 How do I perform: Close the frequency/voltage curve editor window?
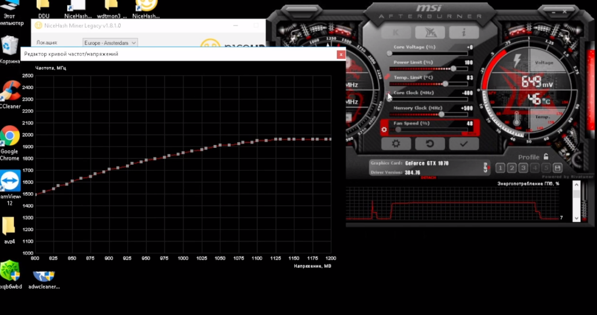point(340,54)
